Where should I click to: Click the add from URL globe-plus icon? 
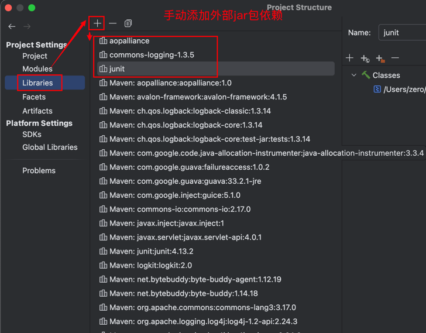(x=365, y=58)
